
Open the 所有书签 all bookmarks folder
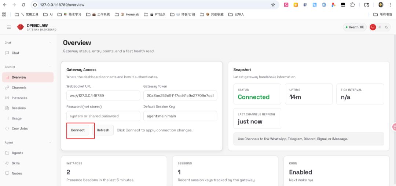(383, 14)
